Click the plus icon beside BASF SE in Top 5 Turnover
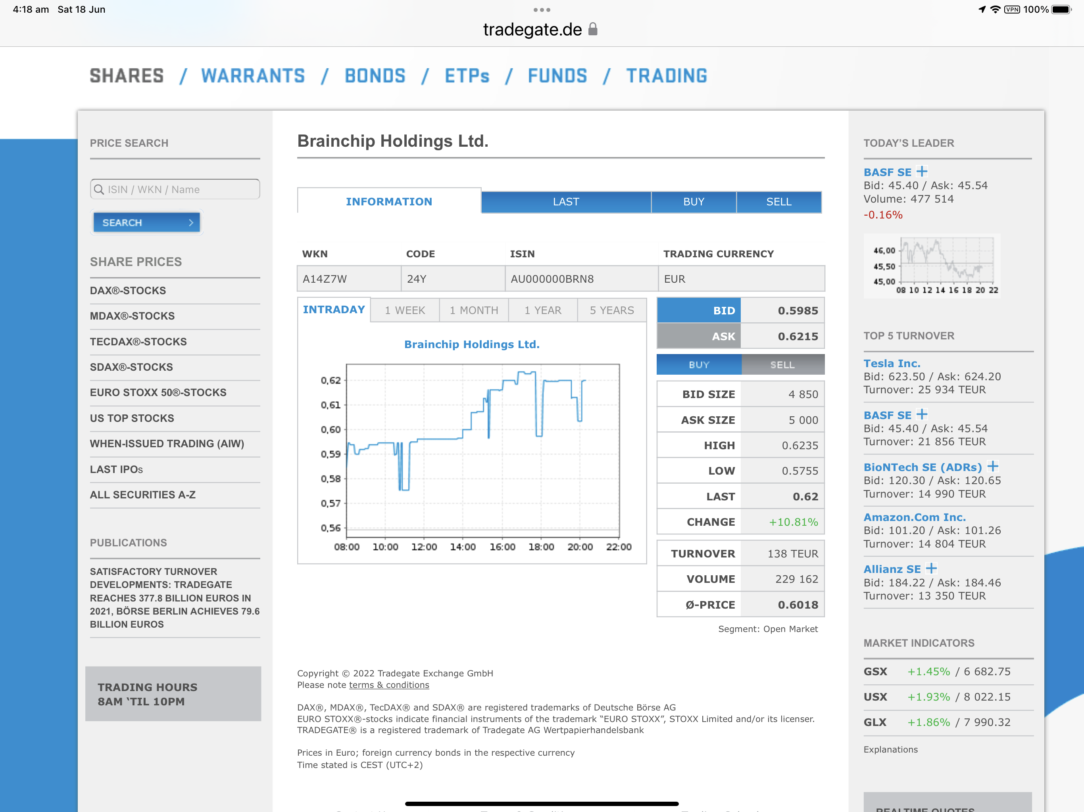The width and height of the screenshot is (1084, 812). pyautogui.click(x=922, y=414)
